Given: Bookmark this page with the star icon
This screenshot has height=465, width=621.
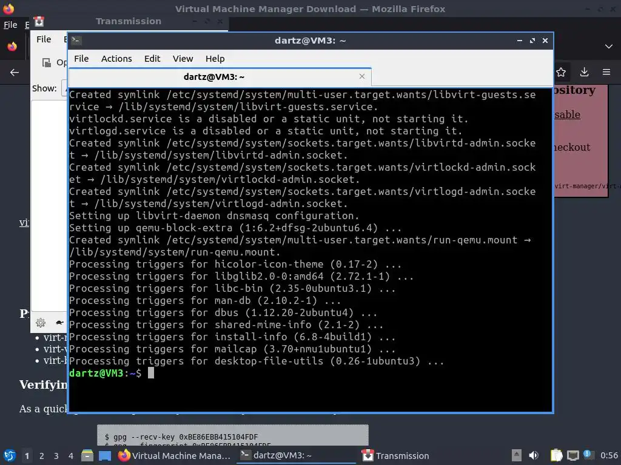Looking at the screenshot, I should coord(561,72).
